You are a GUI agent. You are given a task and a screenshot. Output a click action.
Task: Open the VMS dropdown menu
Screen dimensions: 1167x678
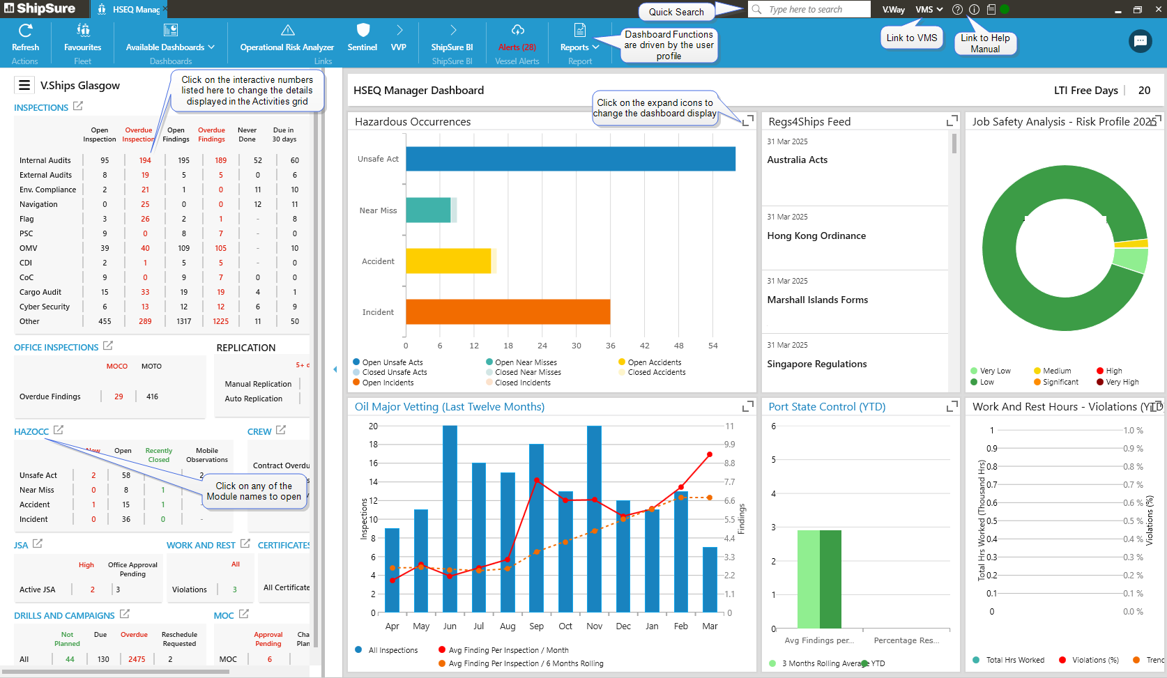[x=929, y=10]
